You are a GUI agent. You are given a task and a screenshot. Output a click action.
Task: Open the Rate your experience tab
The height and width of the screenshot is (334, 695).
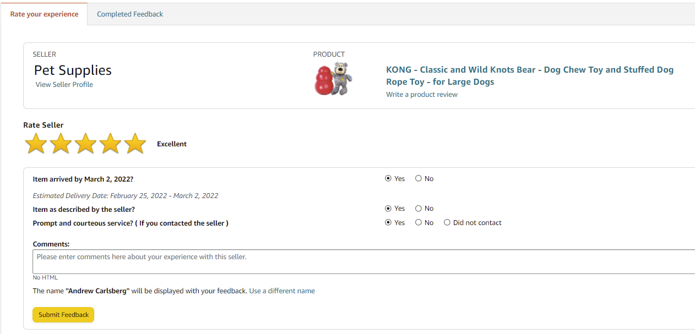[x=44, y=14]
